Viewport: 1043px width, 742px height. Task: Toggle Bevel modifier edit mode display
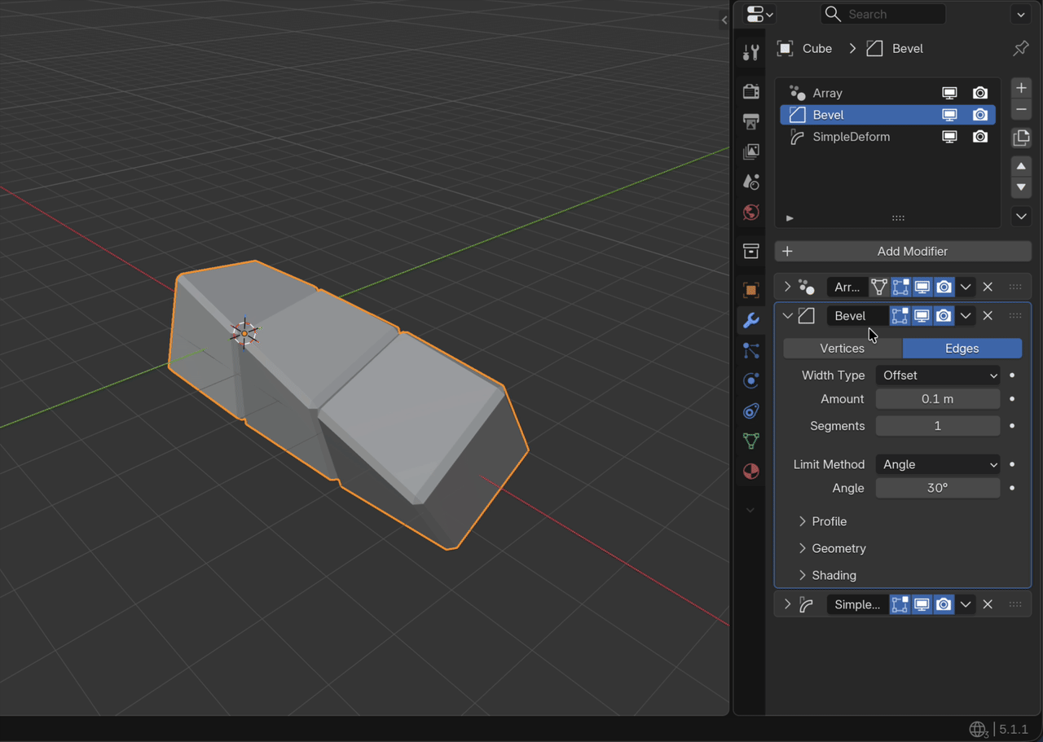tap(900, 315)
